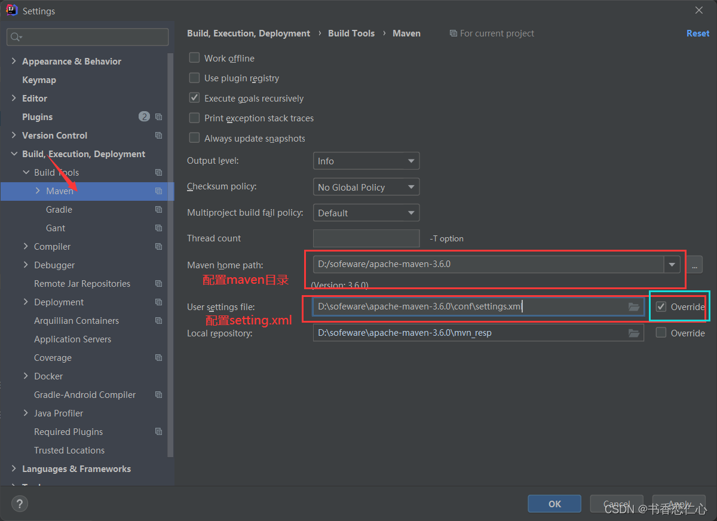Click Gradle-Android Compiler project-level icon

tap(158, 395)
